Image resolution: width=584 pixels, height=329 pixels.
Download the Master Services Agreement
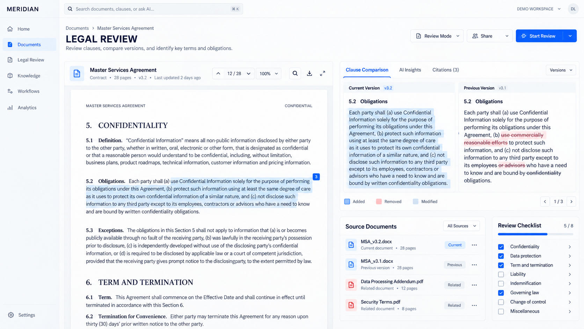(x=309, y=73)
